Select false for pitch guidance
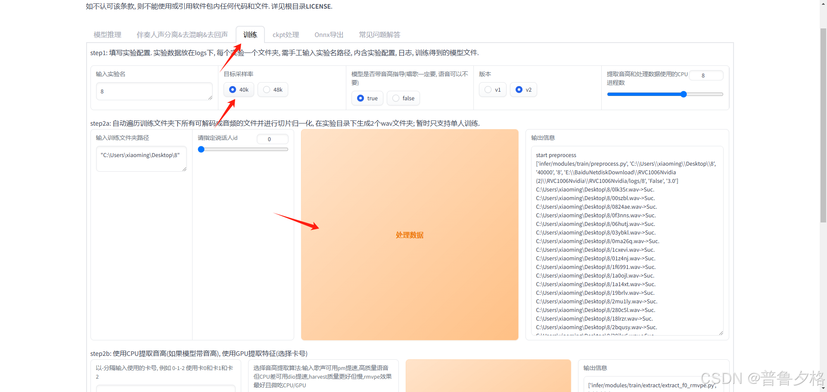The image size is (827, 392). pos(403,98)
